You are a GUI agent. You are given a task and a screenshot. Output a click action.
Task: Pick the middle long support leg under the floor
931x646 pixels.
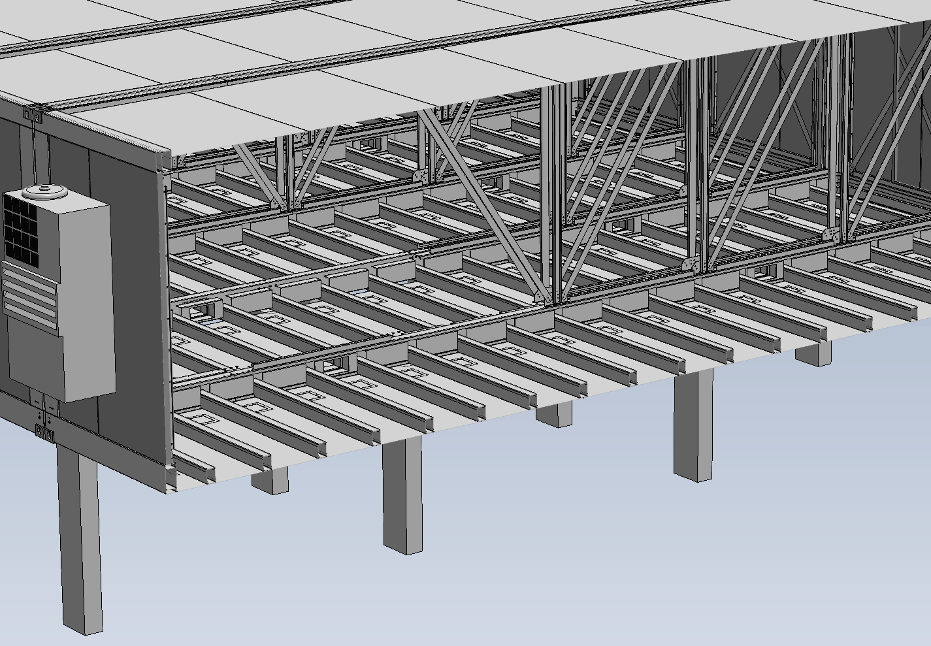[x=402, y=496]
